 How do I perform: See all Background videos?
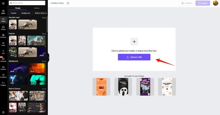point(44,61)
